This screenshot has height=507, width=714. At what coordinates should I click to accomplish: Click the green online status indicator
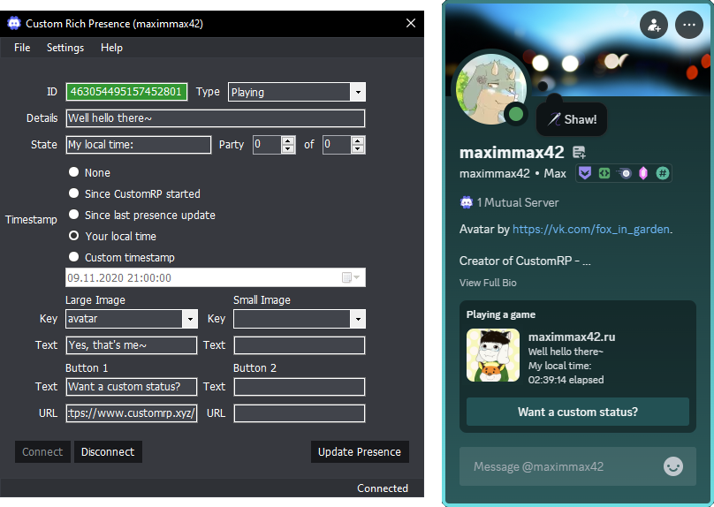click(x=516, y=114)
